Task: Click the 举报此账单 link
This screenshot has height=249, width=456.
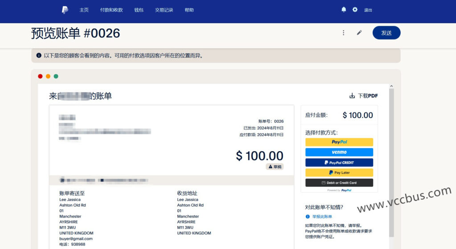Action: (322, 217)
